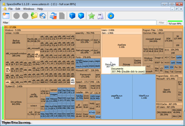Click the Fonts - 378.6Mb header
Viewport: 185px width, 126px height.
[x=88, y=57]
